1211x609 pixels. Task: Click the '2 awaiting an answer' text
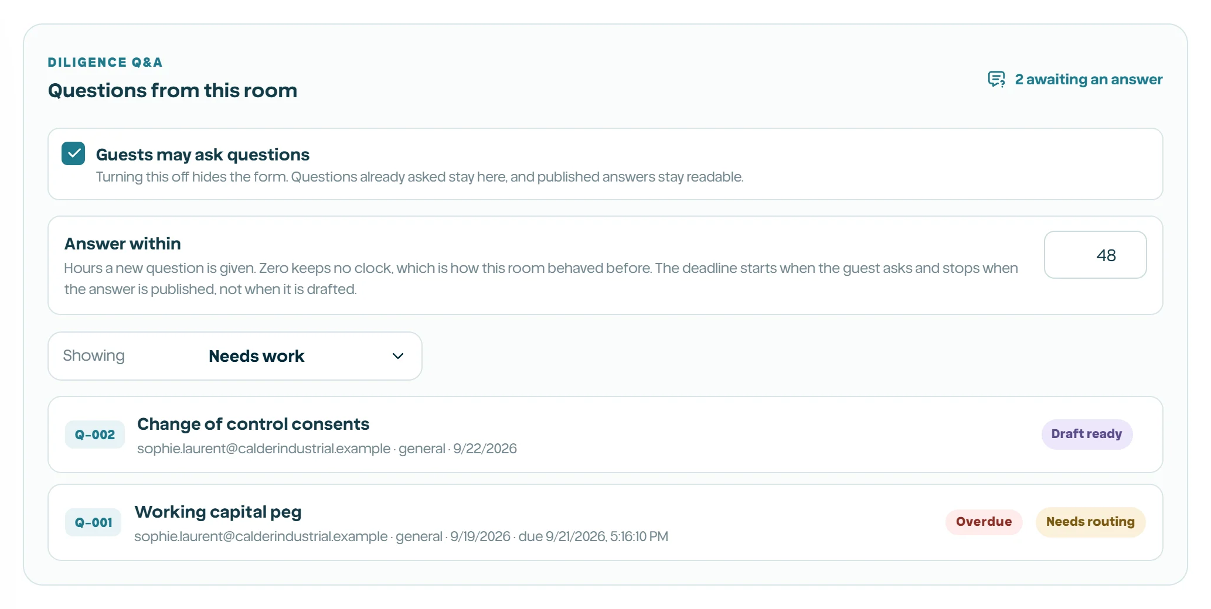click(x=1088, y=79)
